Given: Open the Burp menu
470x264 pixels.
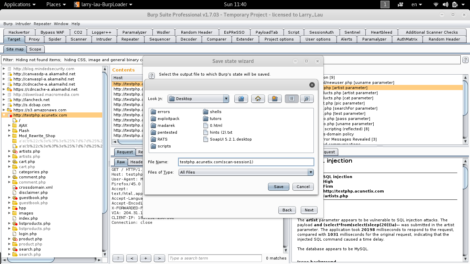Looking at the screenshot, I should coord(8,24).
